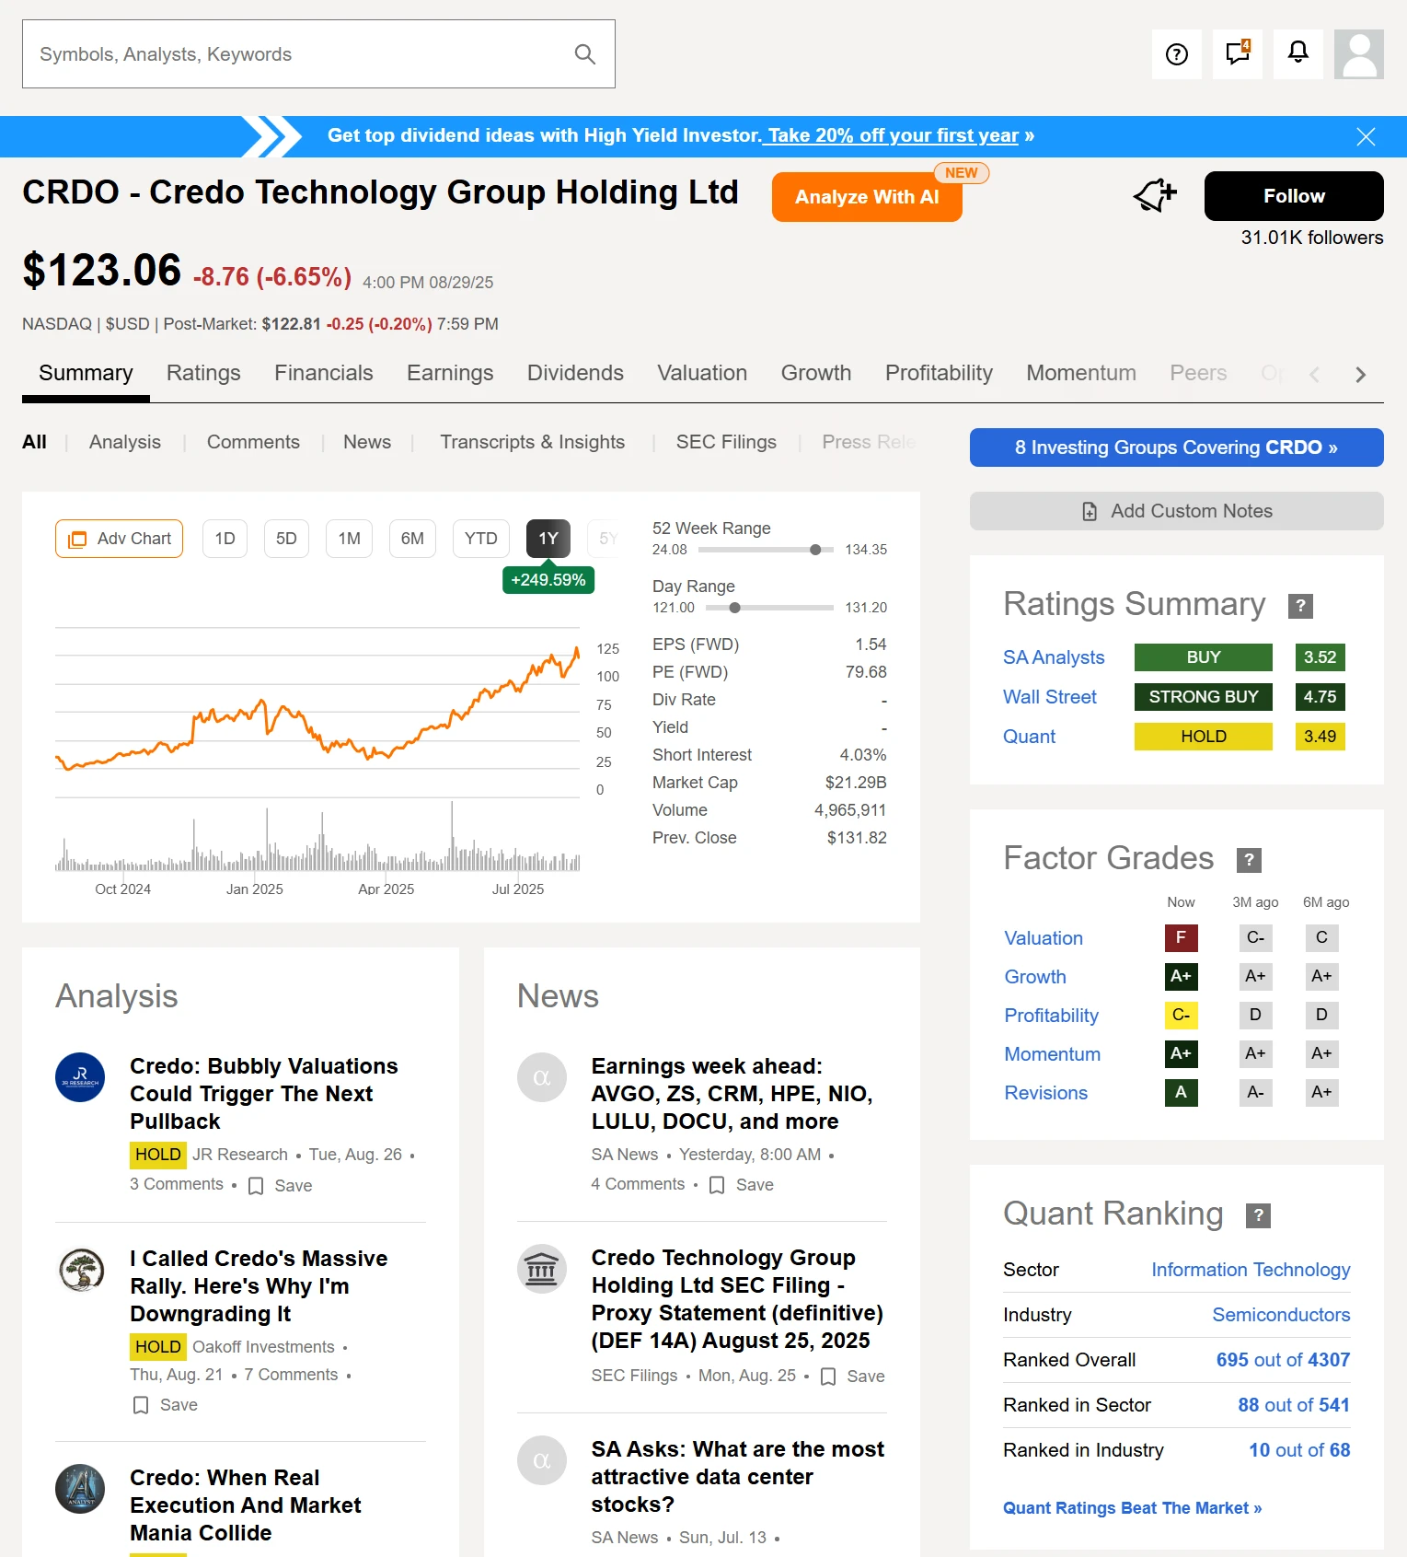This screenshot has height=1557, width=1407.
Task: Toggle the Follow button for CRDO
Action: point(1293,196)
